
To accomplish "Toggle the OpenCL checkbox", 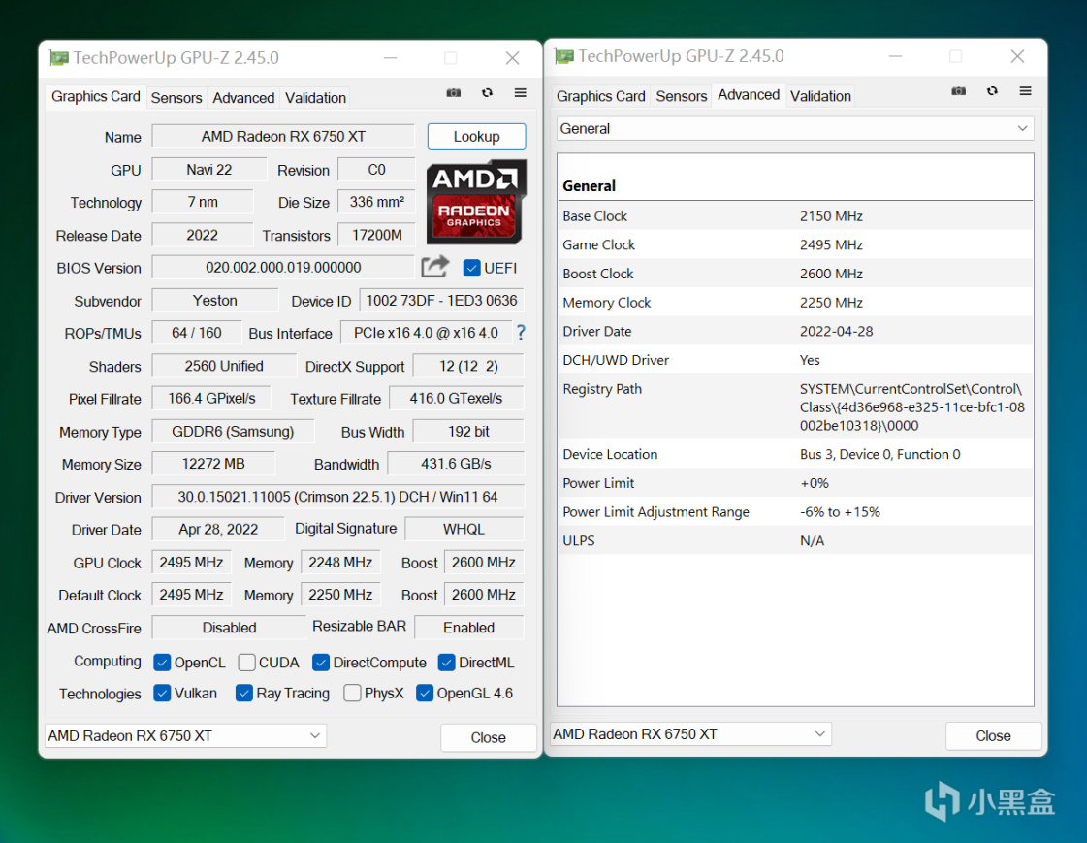I will [x=162, y=663].
